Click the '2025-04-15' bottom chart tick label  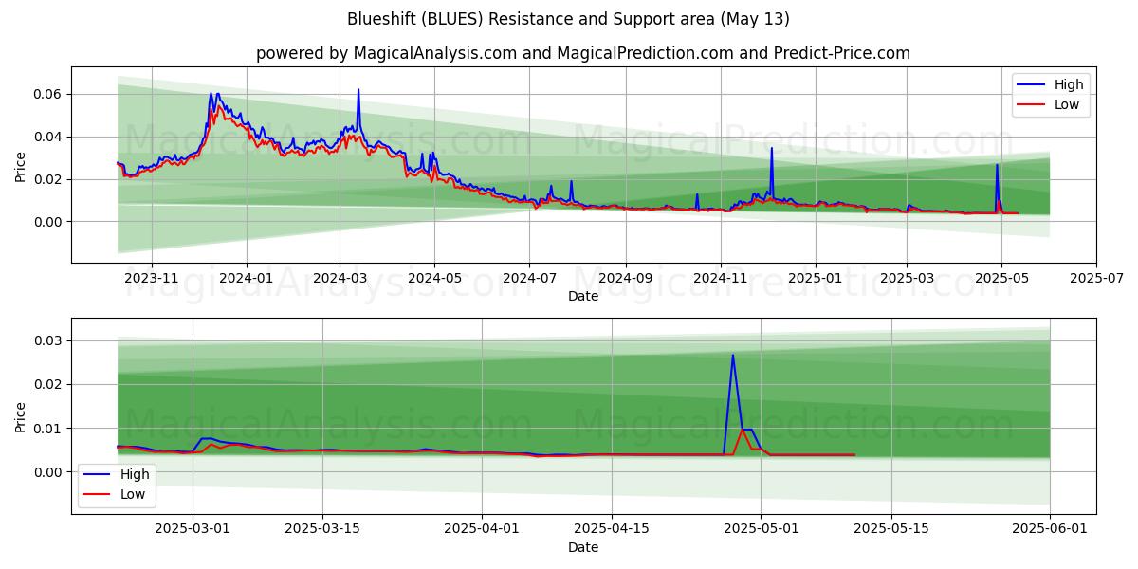[x=612, y=529]
